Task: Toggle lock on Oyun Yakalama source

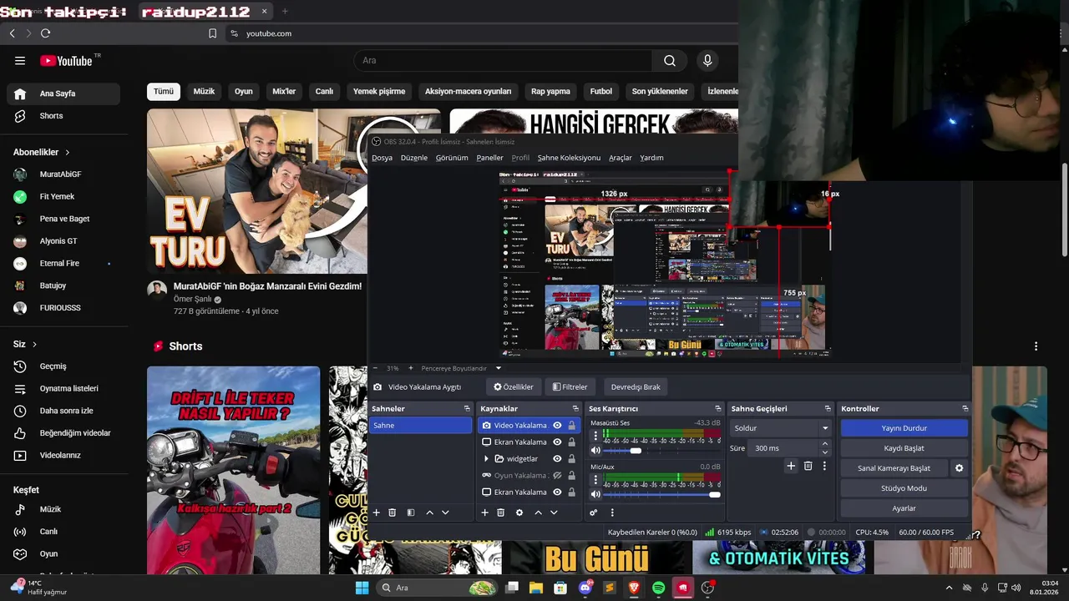Action: [x=571, y=475]
